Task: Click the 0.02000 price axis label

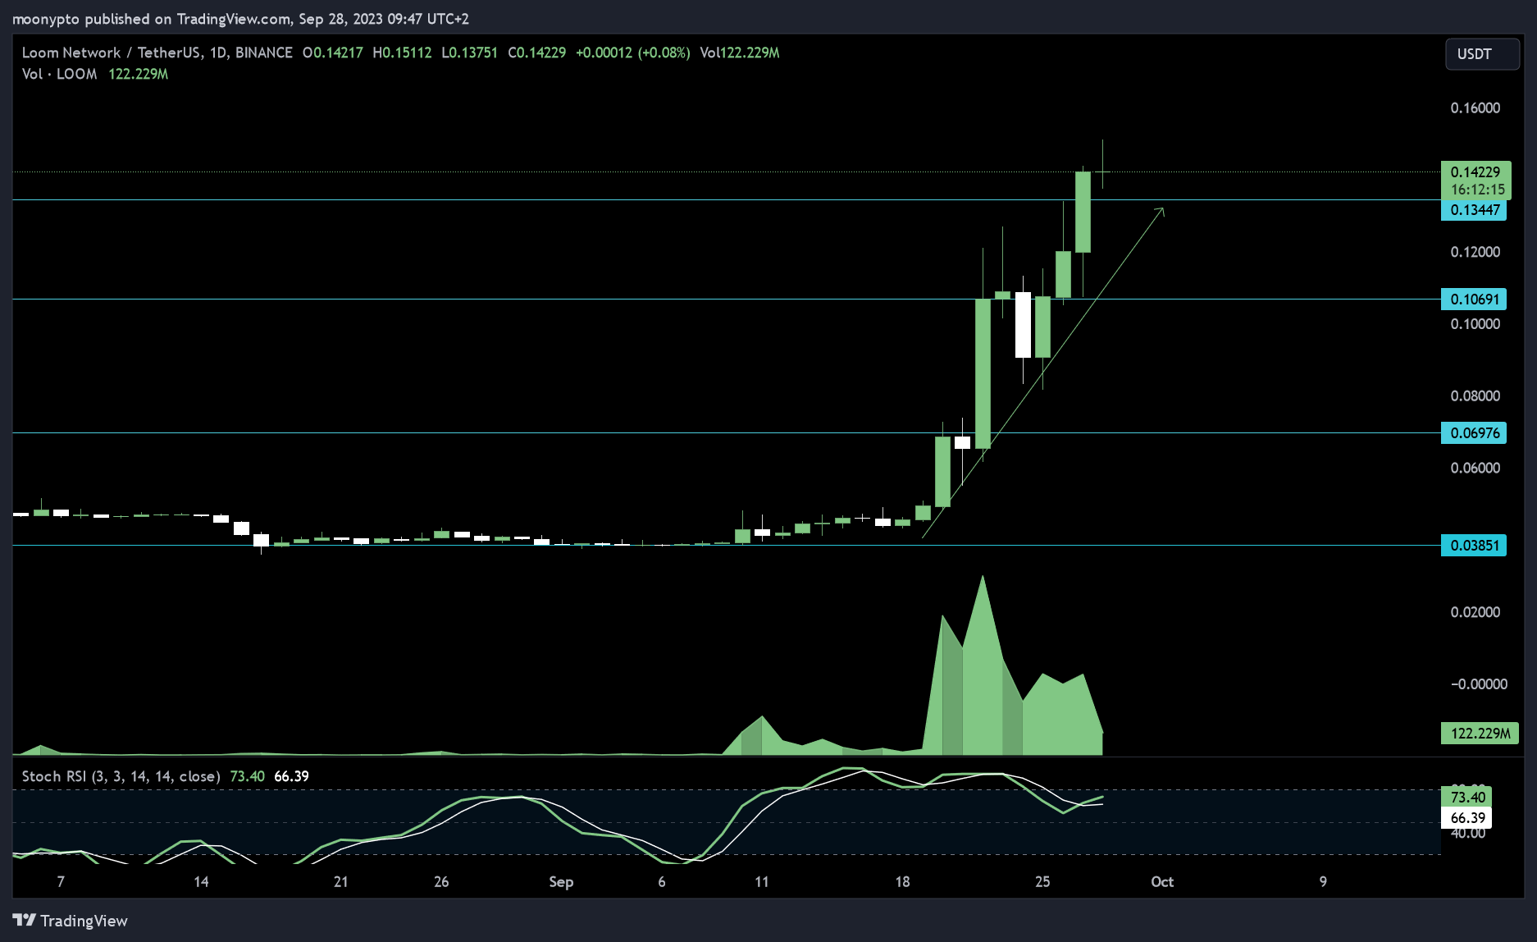Action: [1475, 612]
